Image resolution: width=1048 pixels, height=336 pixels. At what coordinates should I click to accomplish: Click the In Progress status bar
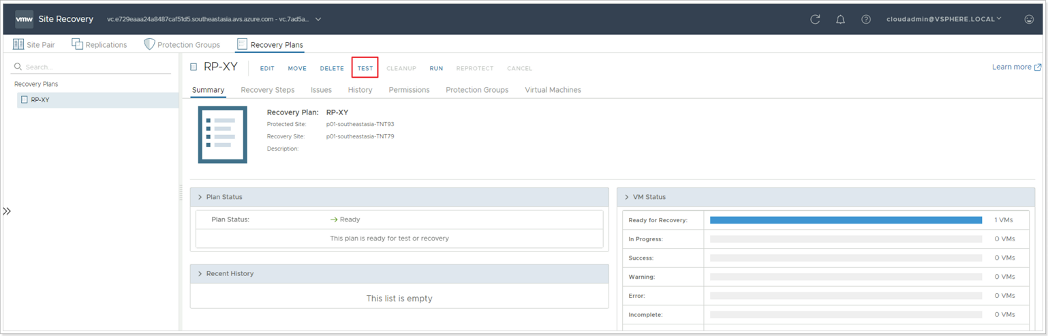[x=846, y=239]
